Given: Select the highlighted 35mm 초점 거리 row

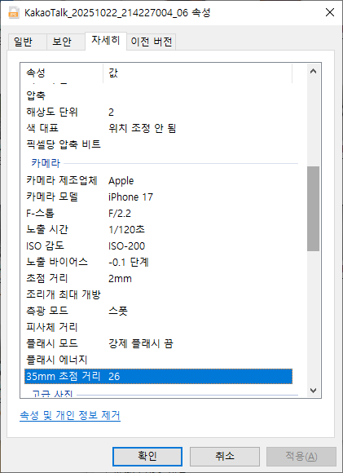Looking at the screenshot, I should [x=158, y=376].
